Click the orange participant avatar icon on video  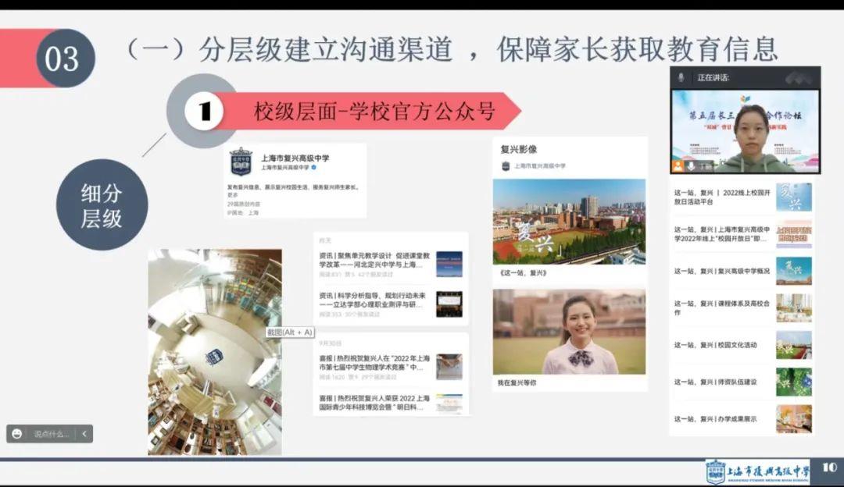(x=678, y=166)
